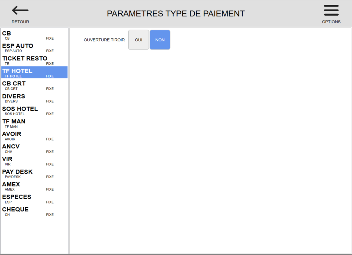Screen dimensions: 352x255
Task: Click the PAYDESK code under PAY DESK
Action: pos(13,177)
